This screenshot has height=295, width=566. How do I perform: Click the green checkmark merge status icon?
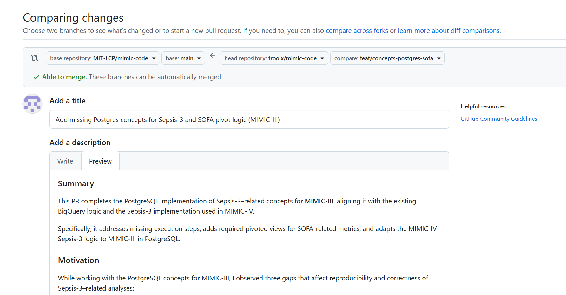point(36,77)
